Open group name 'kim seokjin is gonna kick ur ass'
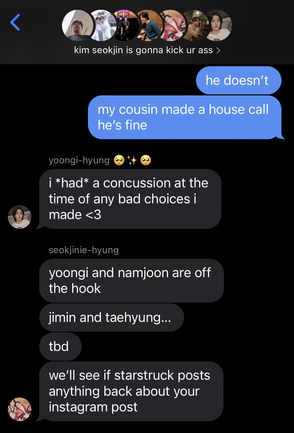This screenshot has height=433, width=294. 143,50
